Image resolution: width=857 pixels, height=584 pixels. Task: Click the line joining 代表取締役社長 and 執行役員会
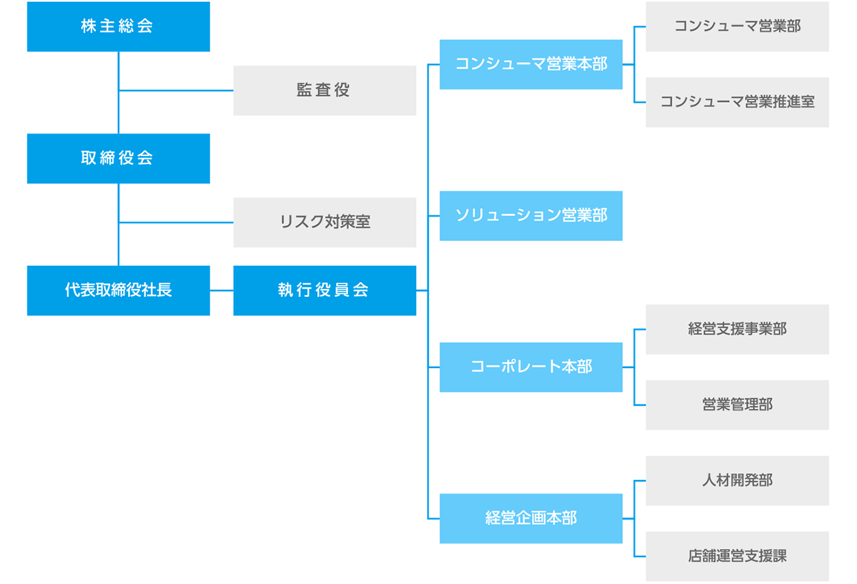pyautogui.click(x=222, y=290)
